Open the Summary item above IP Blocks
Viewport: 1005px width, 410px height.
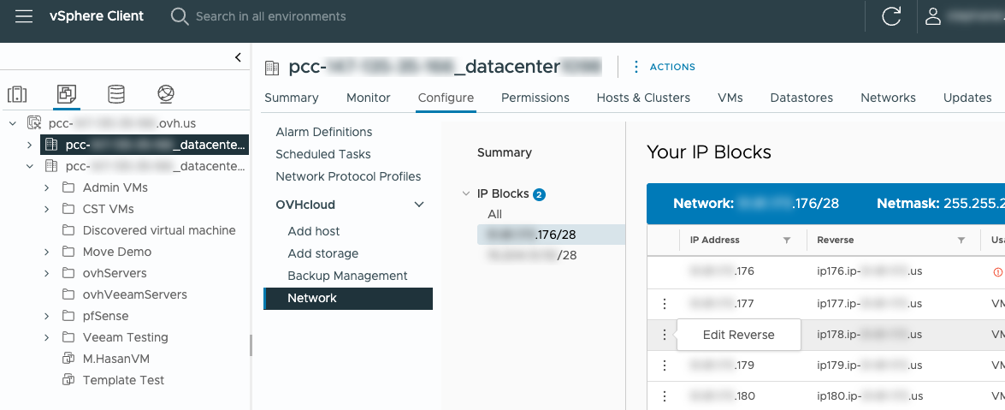[x=505, y=152]
